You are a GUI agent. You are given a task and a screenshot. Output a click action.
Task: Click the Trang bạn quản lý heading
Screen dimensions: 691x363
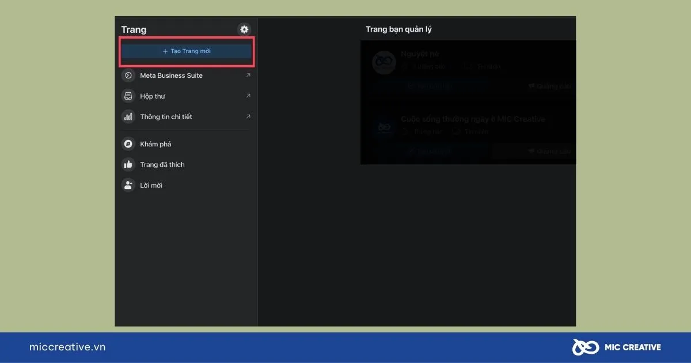398,29
